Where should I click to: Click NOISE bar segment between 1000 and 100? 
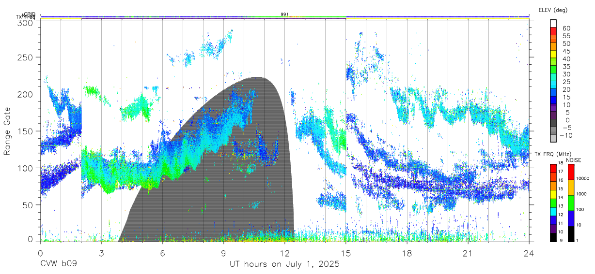tap(571, 202)
